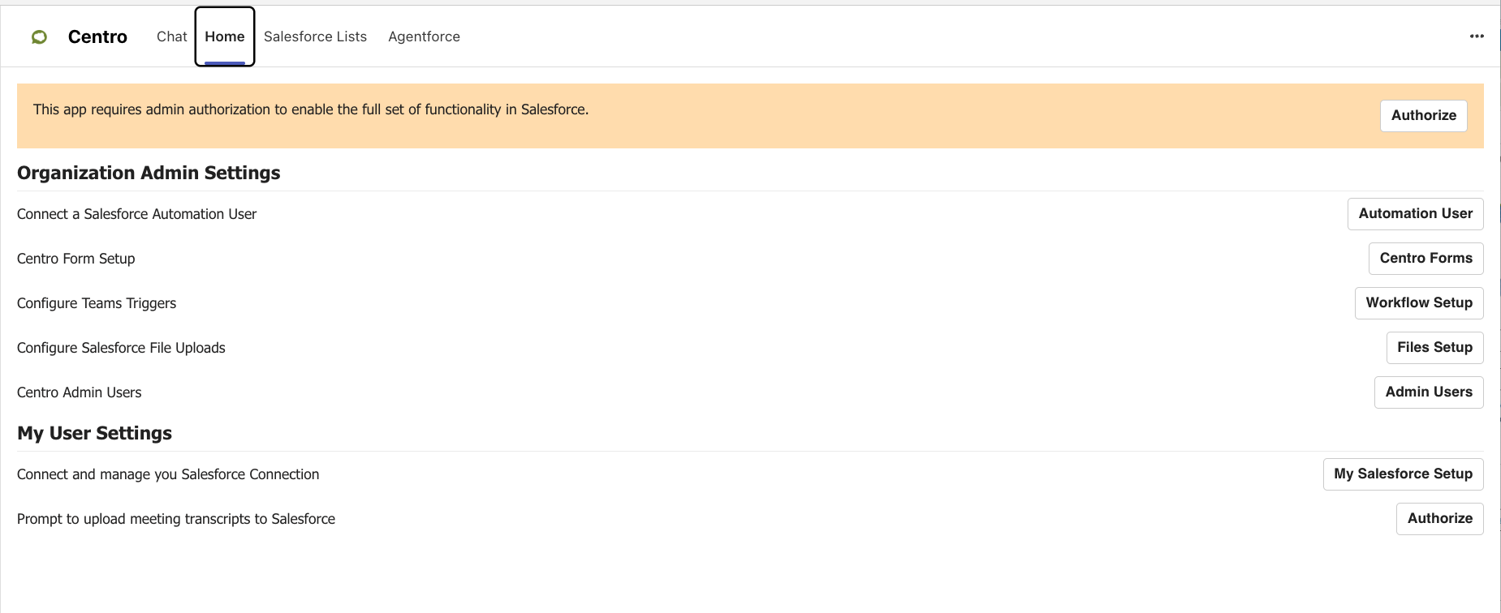Select the Organization Admin Settings heading

[x=149, y=173]
